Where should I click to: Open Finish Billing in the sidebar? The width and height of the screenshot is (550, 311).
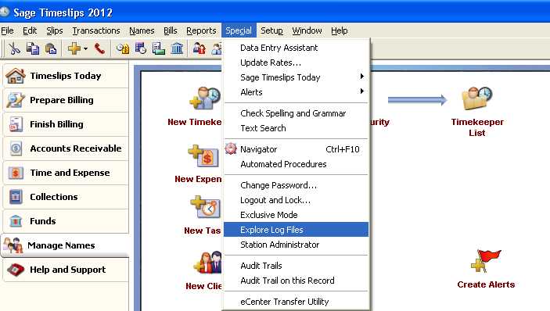[x=66, y=124]
